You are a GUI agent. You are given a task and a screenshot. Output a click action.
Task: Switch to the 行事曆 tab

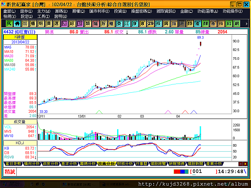141,163
